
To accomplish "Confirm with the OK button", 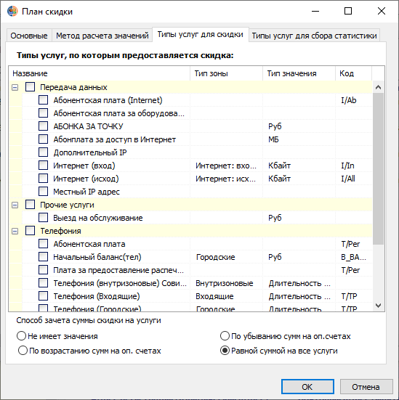I will point(307,387).
